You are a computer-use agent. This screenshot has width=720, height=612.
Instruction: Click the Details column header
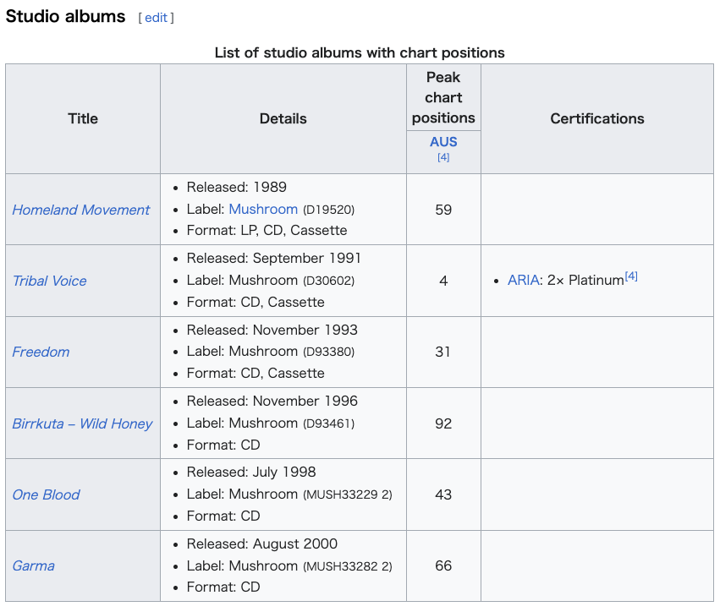pos(283,119)
